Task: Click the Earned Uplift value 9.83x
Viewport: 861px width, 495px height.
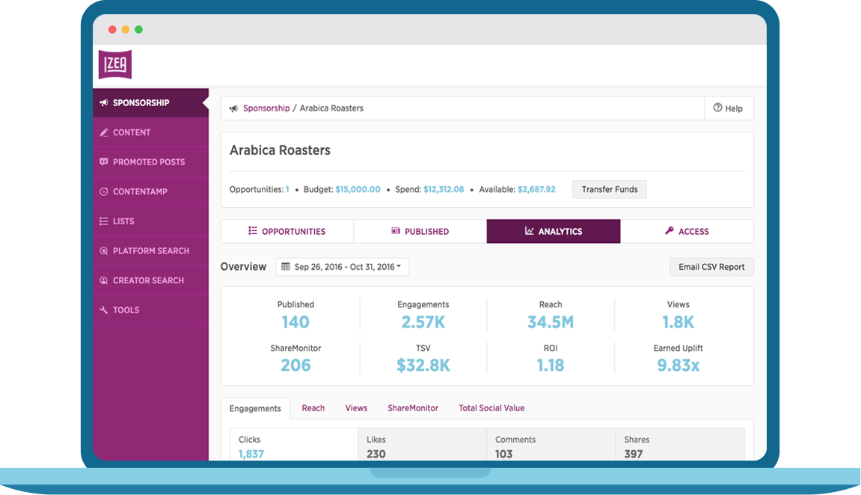Action: tap(678, 366)
